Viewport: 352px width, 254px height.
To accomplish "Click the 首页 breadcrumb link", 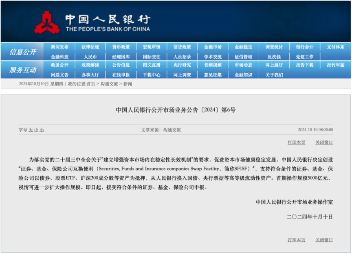I will 90,84.
